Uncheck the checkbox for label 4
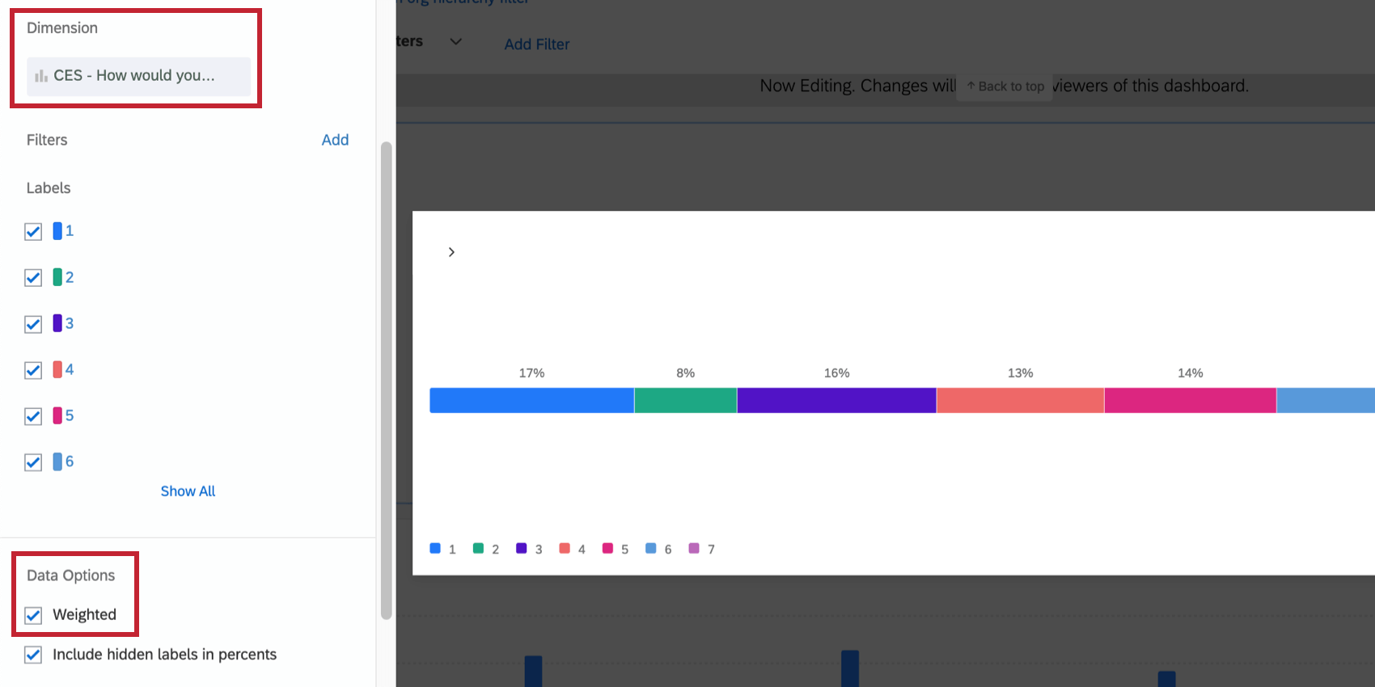The image size is (1375, 687). coord(32,370)
